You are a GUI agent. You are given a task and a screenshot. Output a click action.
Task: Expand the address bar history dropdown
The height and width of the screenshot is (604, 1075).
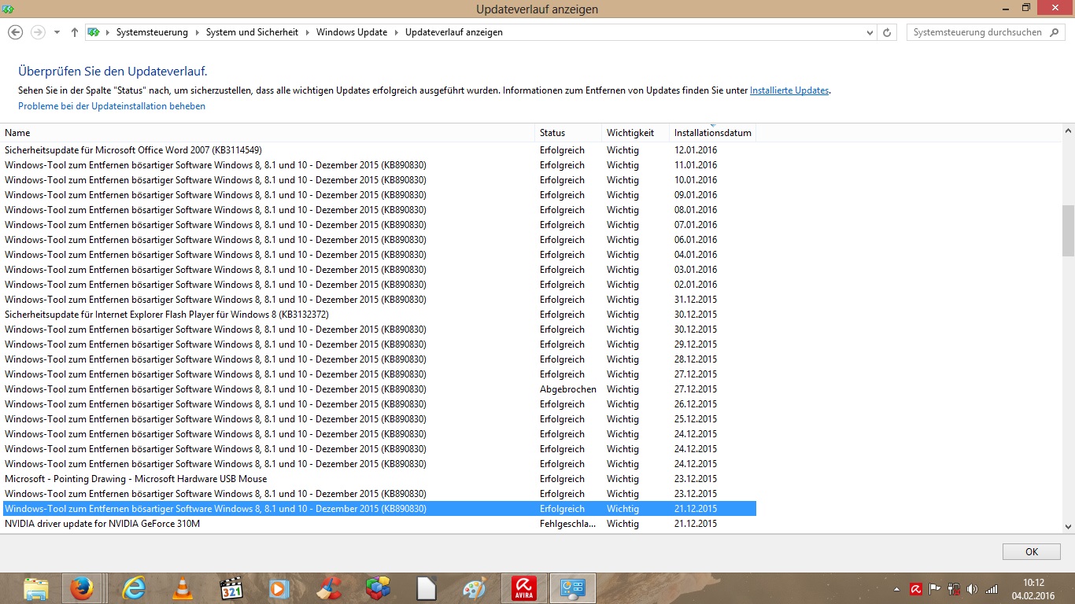pos(870,32)
